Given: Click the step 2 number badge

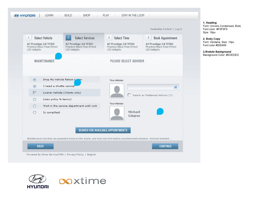Looking at the screenshot, I should pyautogui.click(x=69, y=38).
